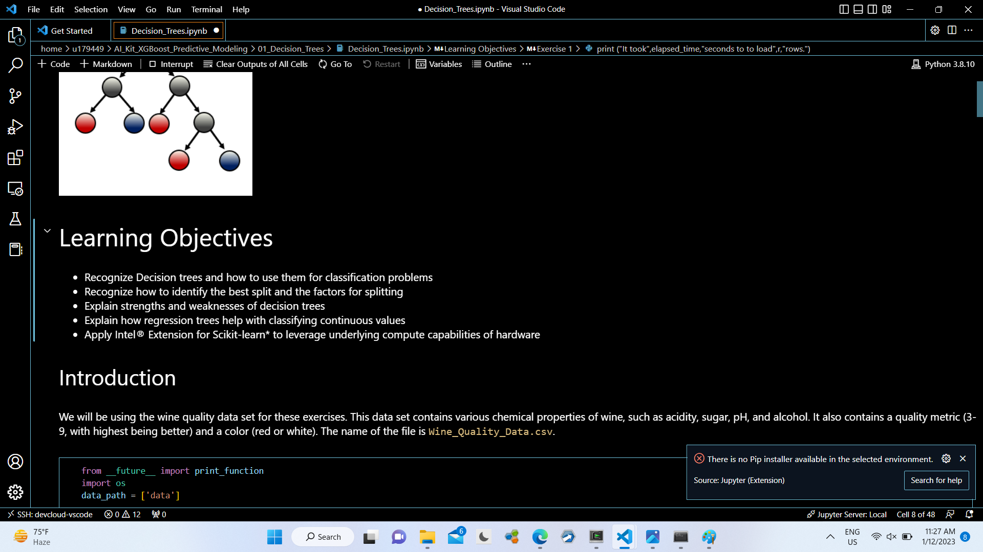Collapse the Learning Objectives section
The width and height of the screenshot is (983, 552).
(47, 231)
